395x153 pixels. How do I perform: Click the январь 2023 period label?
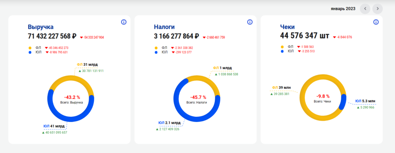tap(343, 9)
